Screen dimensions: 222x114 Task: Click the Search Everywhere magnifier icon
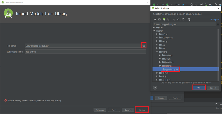pyautogui.click(x=216, y=5)
